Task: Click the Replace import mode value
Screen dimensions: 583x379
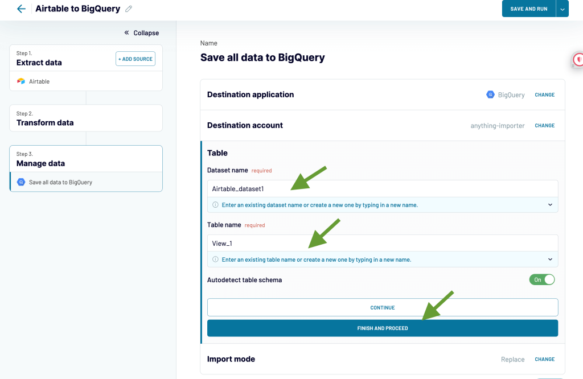Action: click(x=513, y=359)
